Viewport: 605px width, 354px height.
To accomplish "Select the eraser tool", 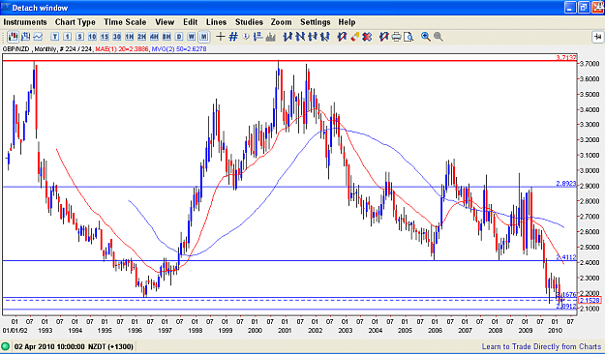I will pyautogui.click(x=354, y=37).
